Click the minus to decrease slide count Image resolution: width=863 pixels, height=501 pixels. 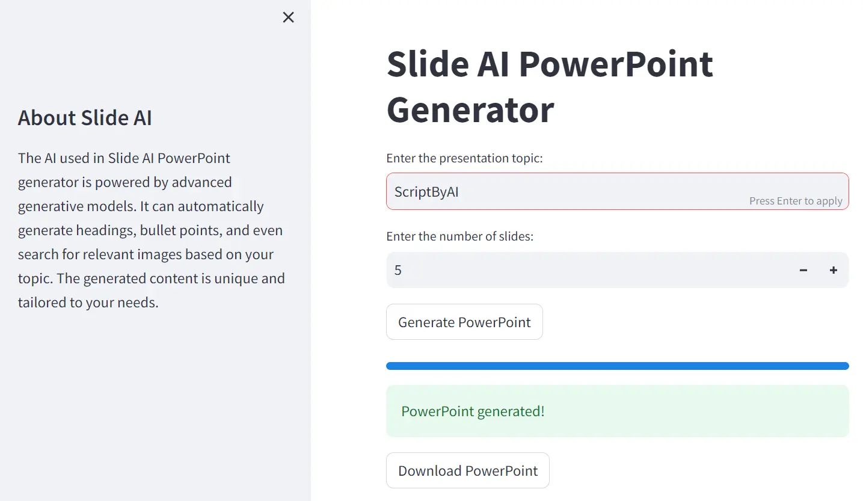click(803, 270)
